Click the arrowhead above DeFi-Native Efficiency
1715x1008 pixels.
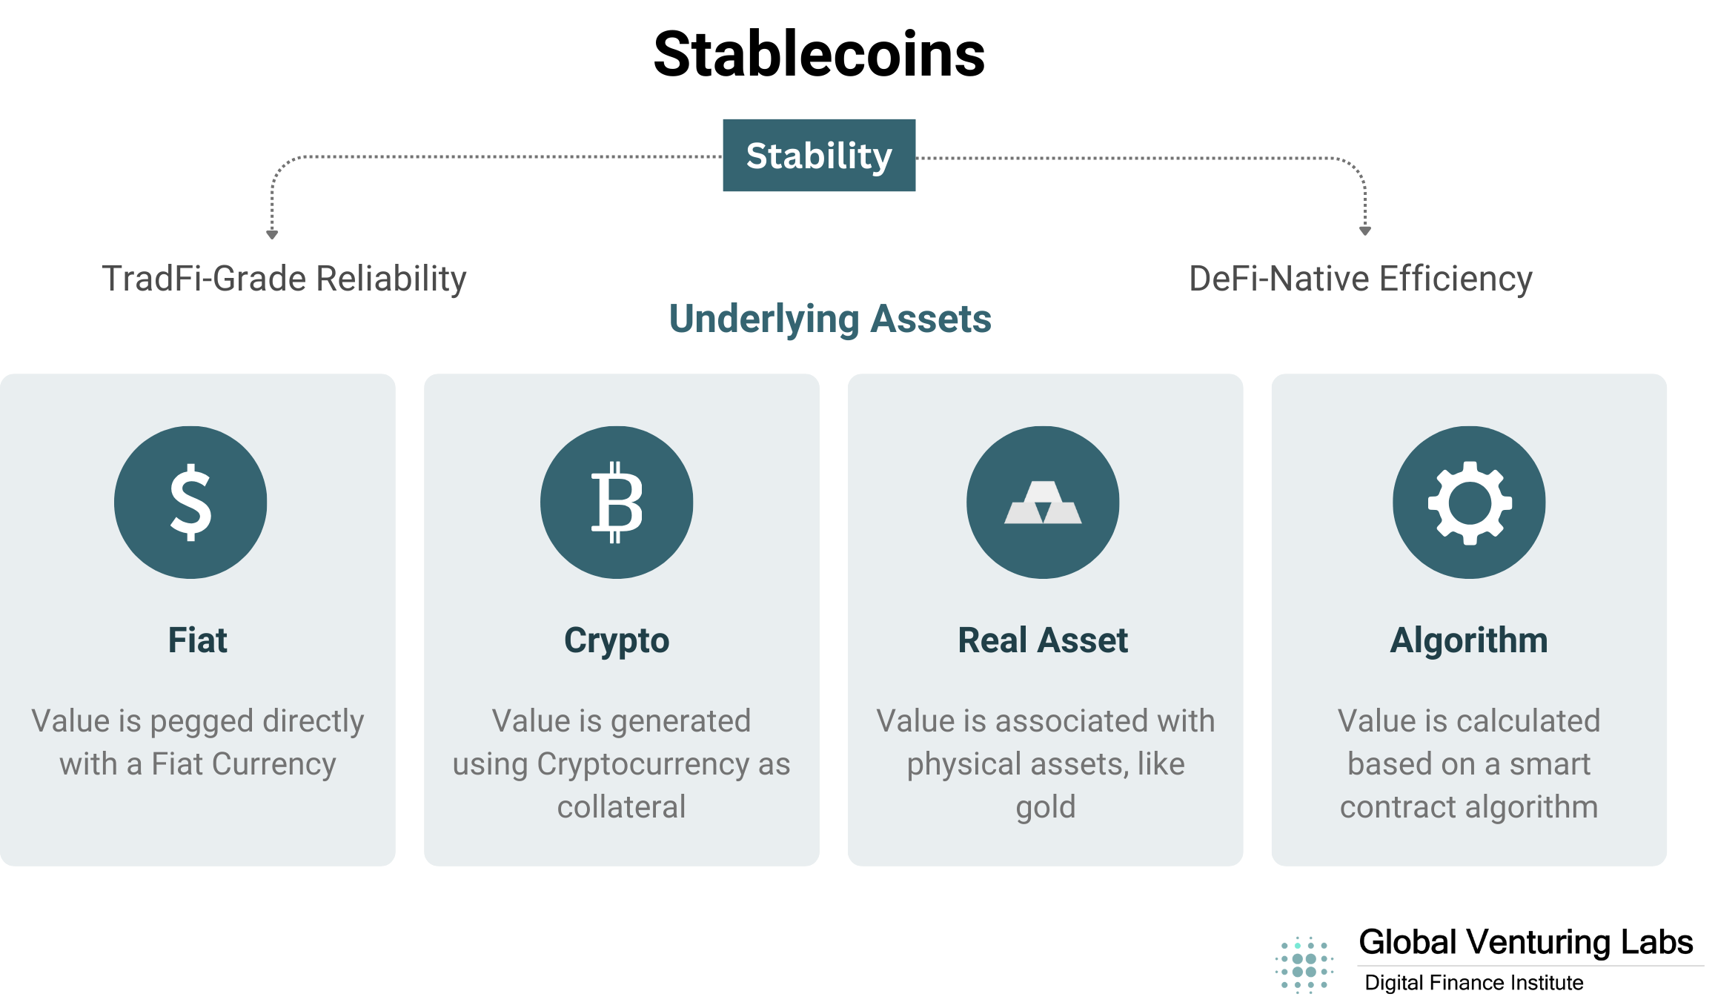[x=1365, y=231]
